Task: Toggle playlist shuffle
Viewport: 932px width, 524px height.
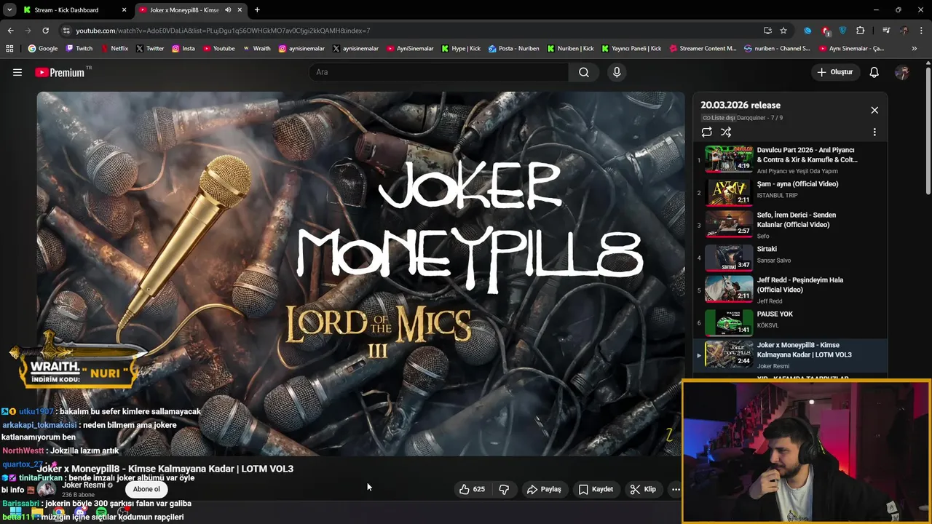Action: coord(726,132)
